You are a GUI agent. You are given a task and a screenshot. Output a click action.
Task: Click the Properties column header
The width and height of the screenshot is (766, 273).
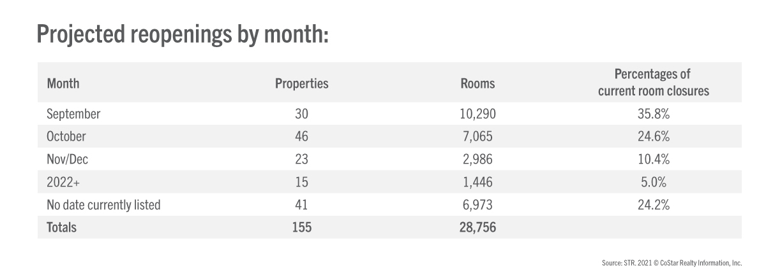pyautogui.click(x=301, y=83)
